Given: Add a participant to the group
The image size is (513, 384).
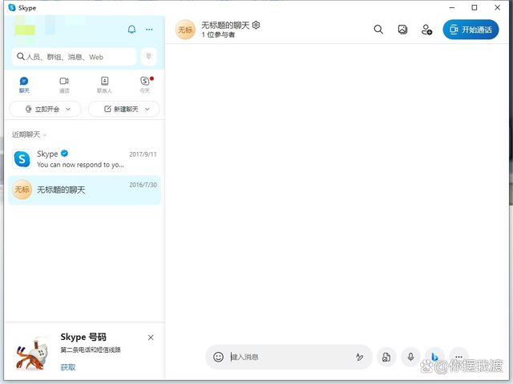Looking at the screenshot, I should (426, 30).
